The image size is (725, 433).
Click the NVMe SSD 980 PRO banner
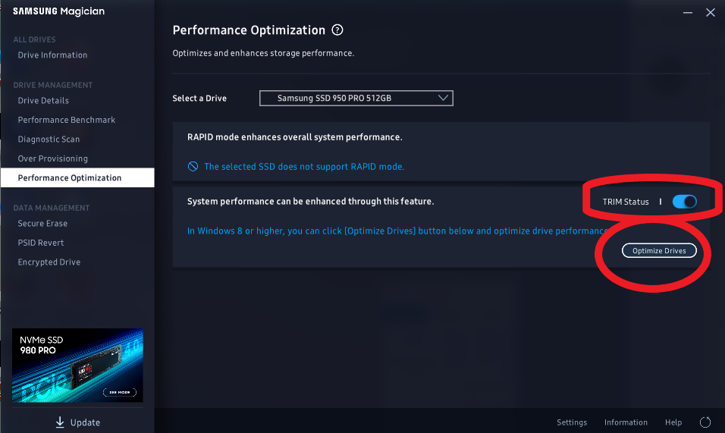[x=77, y=365]
